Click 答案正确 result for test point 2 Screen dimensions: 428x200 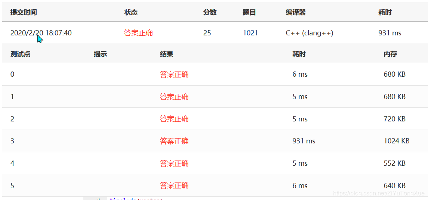point(174,119)
